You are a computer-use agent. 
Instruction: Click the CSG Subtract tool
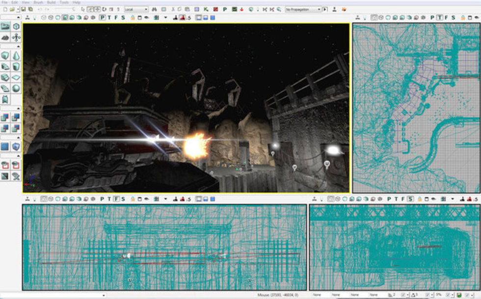16,117
